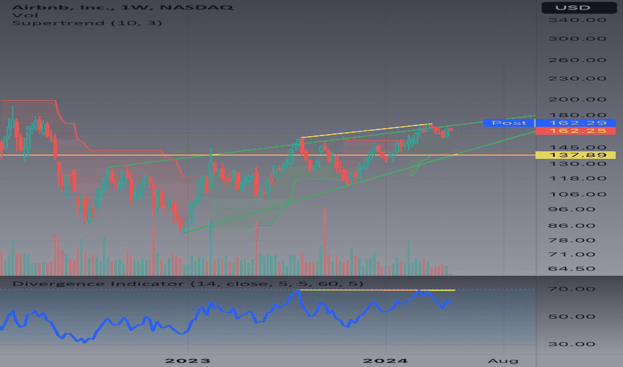Click the Aug time axis label
The image size is (623, 367).
pos(503,360)
